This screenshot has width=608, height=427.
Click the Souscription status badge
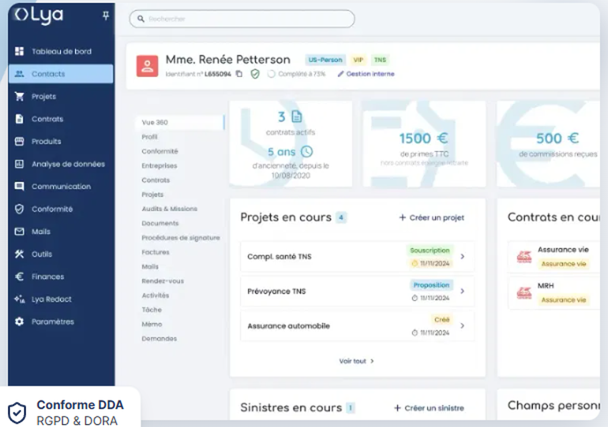(430, 250)
